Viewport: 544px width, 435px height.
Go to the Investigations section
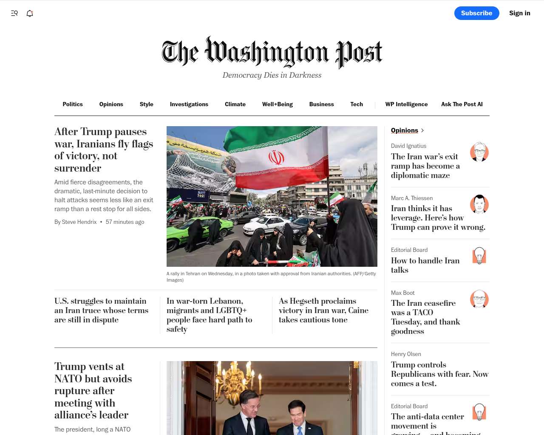pos(189,104)
